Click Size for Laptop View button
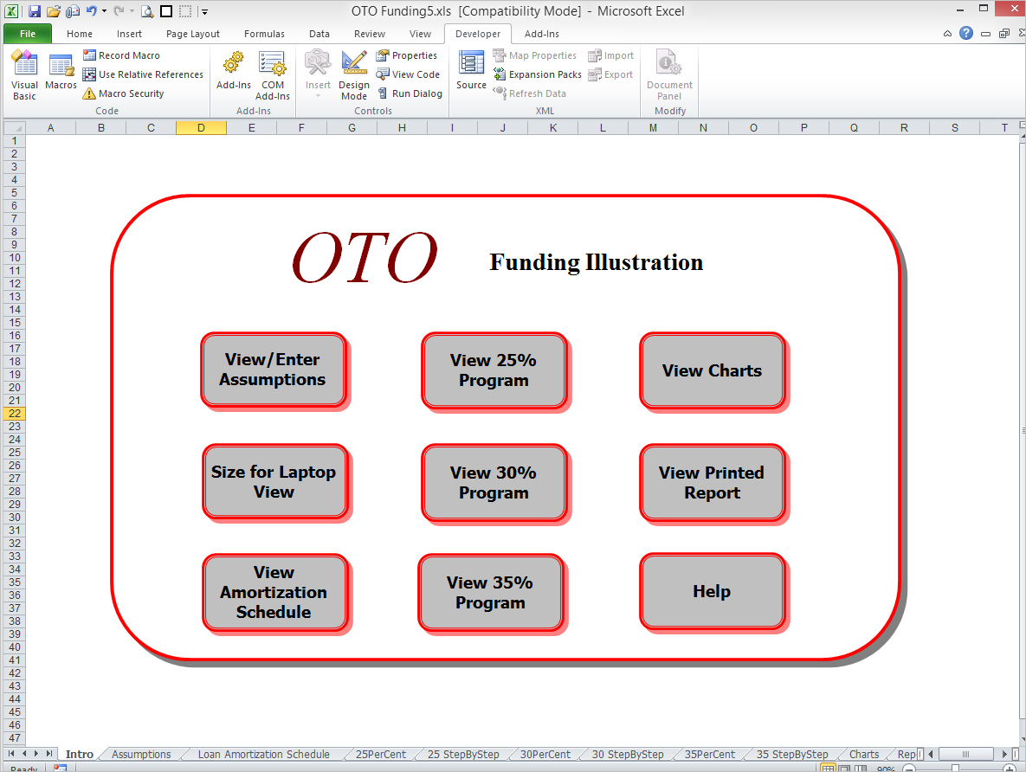 pos(274,481)
